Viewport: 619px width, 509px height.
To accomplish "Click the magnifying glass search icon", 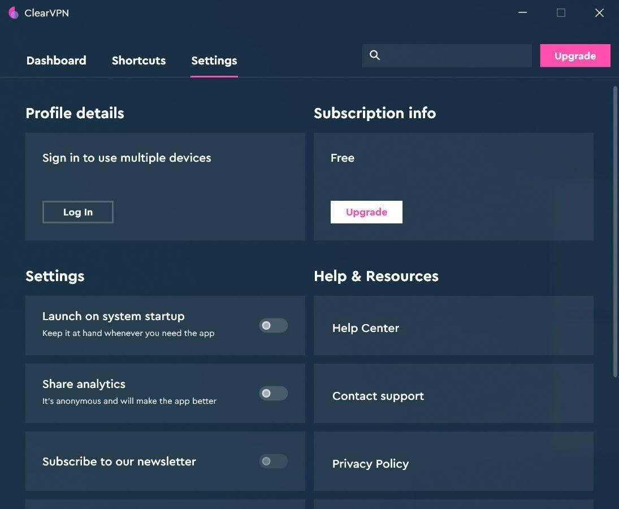I will (x=375, y=55).
